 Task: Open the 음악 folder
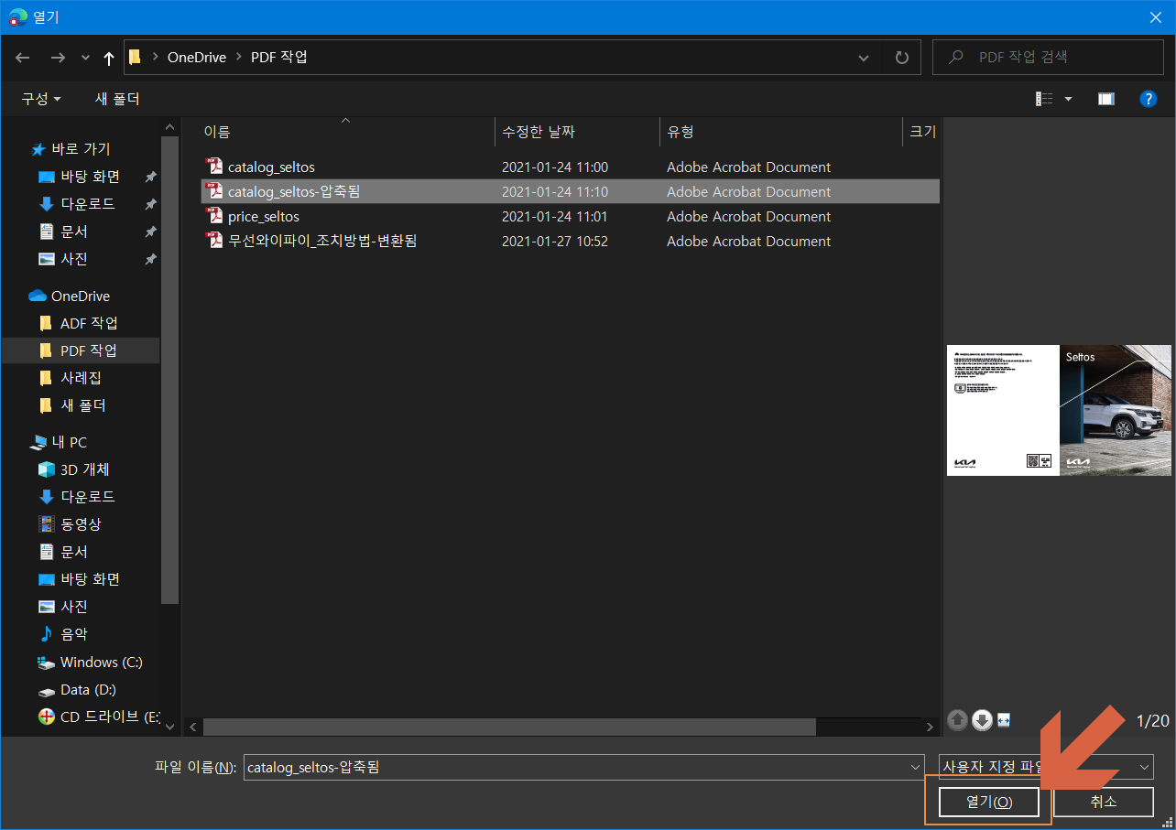[74, 634]
